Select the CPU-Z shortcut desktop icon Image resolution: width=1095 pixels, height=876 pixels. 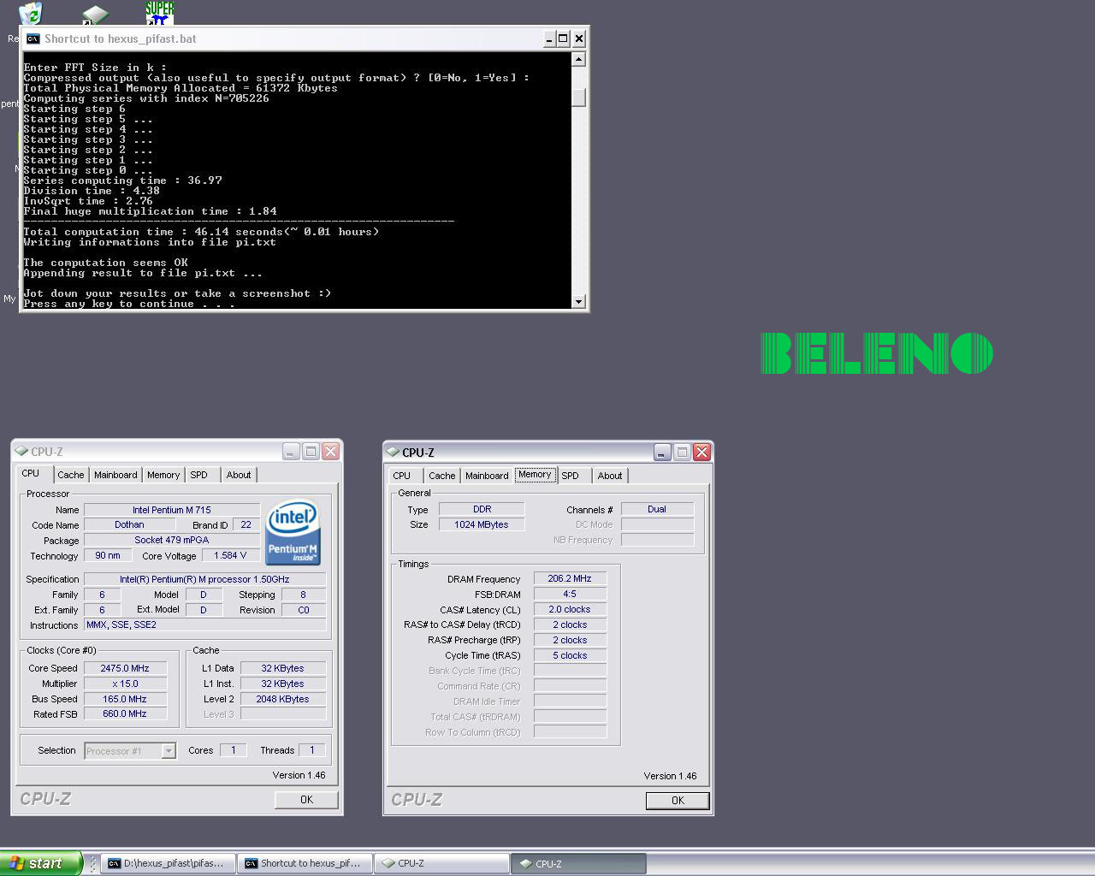[95, 14]
